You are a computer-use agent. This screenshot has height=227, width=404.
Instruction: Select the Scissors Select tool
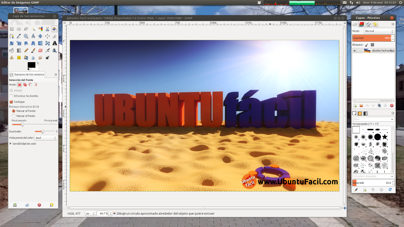tap(47, 29)
